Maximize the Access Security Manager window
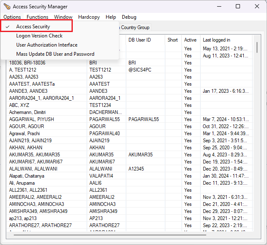267x245 pixels. click(238, 7)
